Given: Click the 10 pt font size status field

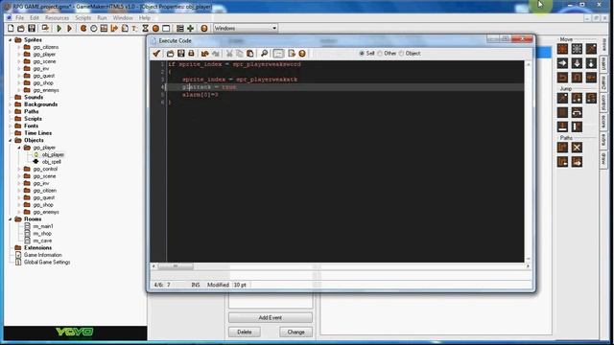Looking at the screenshot, I should click(x=240, y=285).
